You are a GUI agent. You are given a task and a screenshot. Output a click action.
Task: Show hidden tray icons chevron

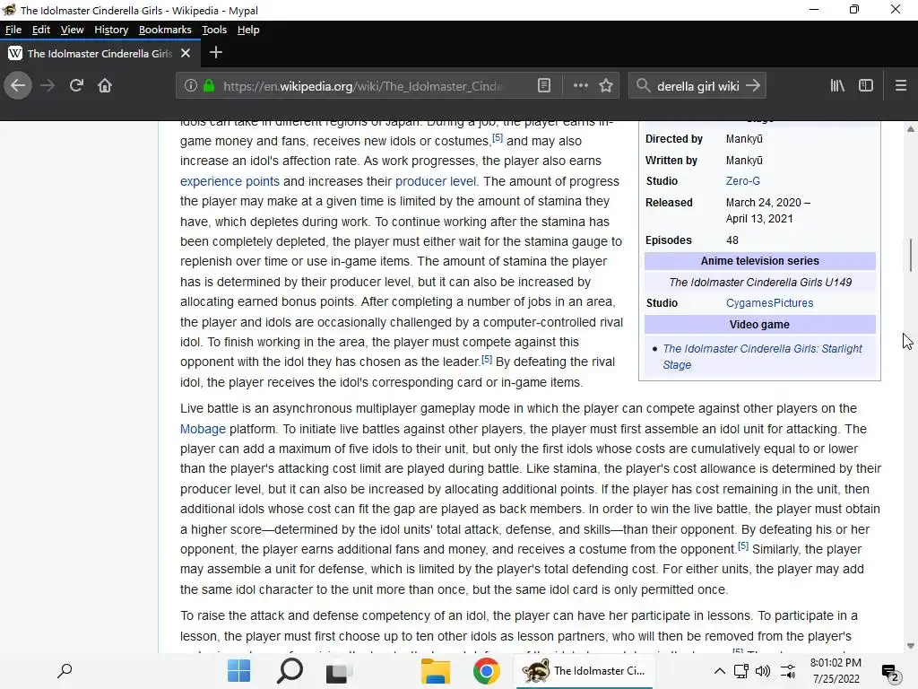720,671
